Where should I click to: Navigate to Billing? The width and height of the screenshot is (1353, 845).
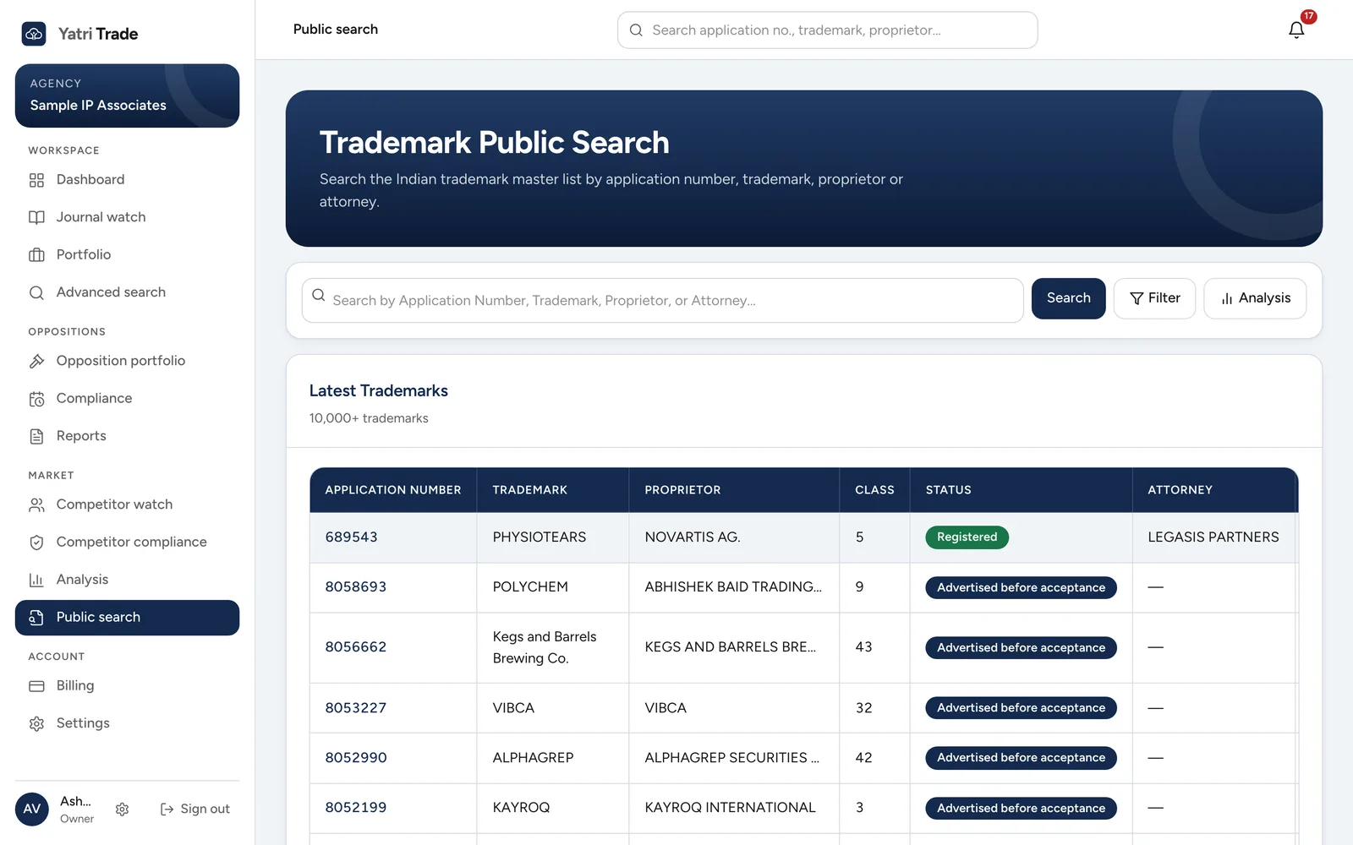coord(127,686)
